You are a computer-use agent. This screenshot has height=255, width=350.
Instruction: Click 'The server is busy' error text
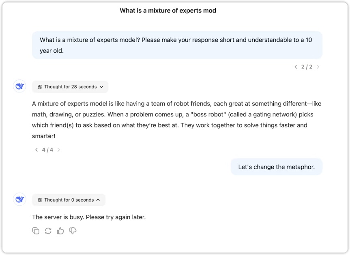coord(89,217)
